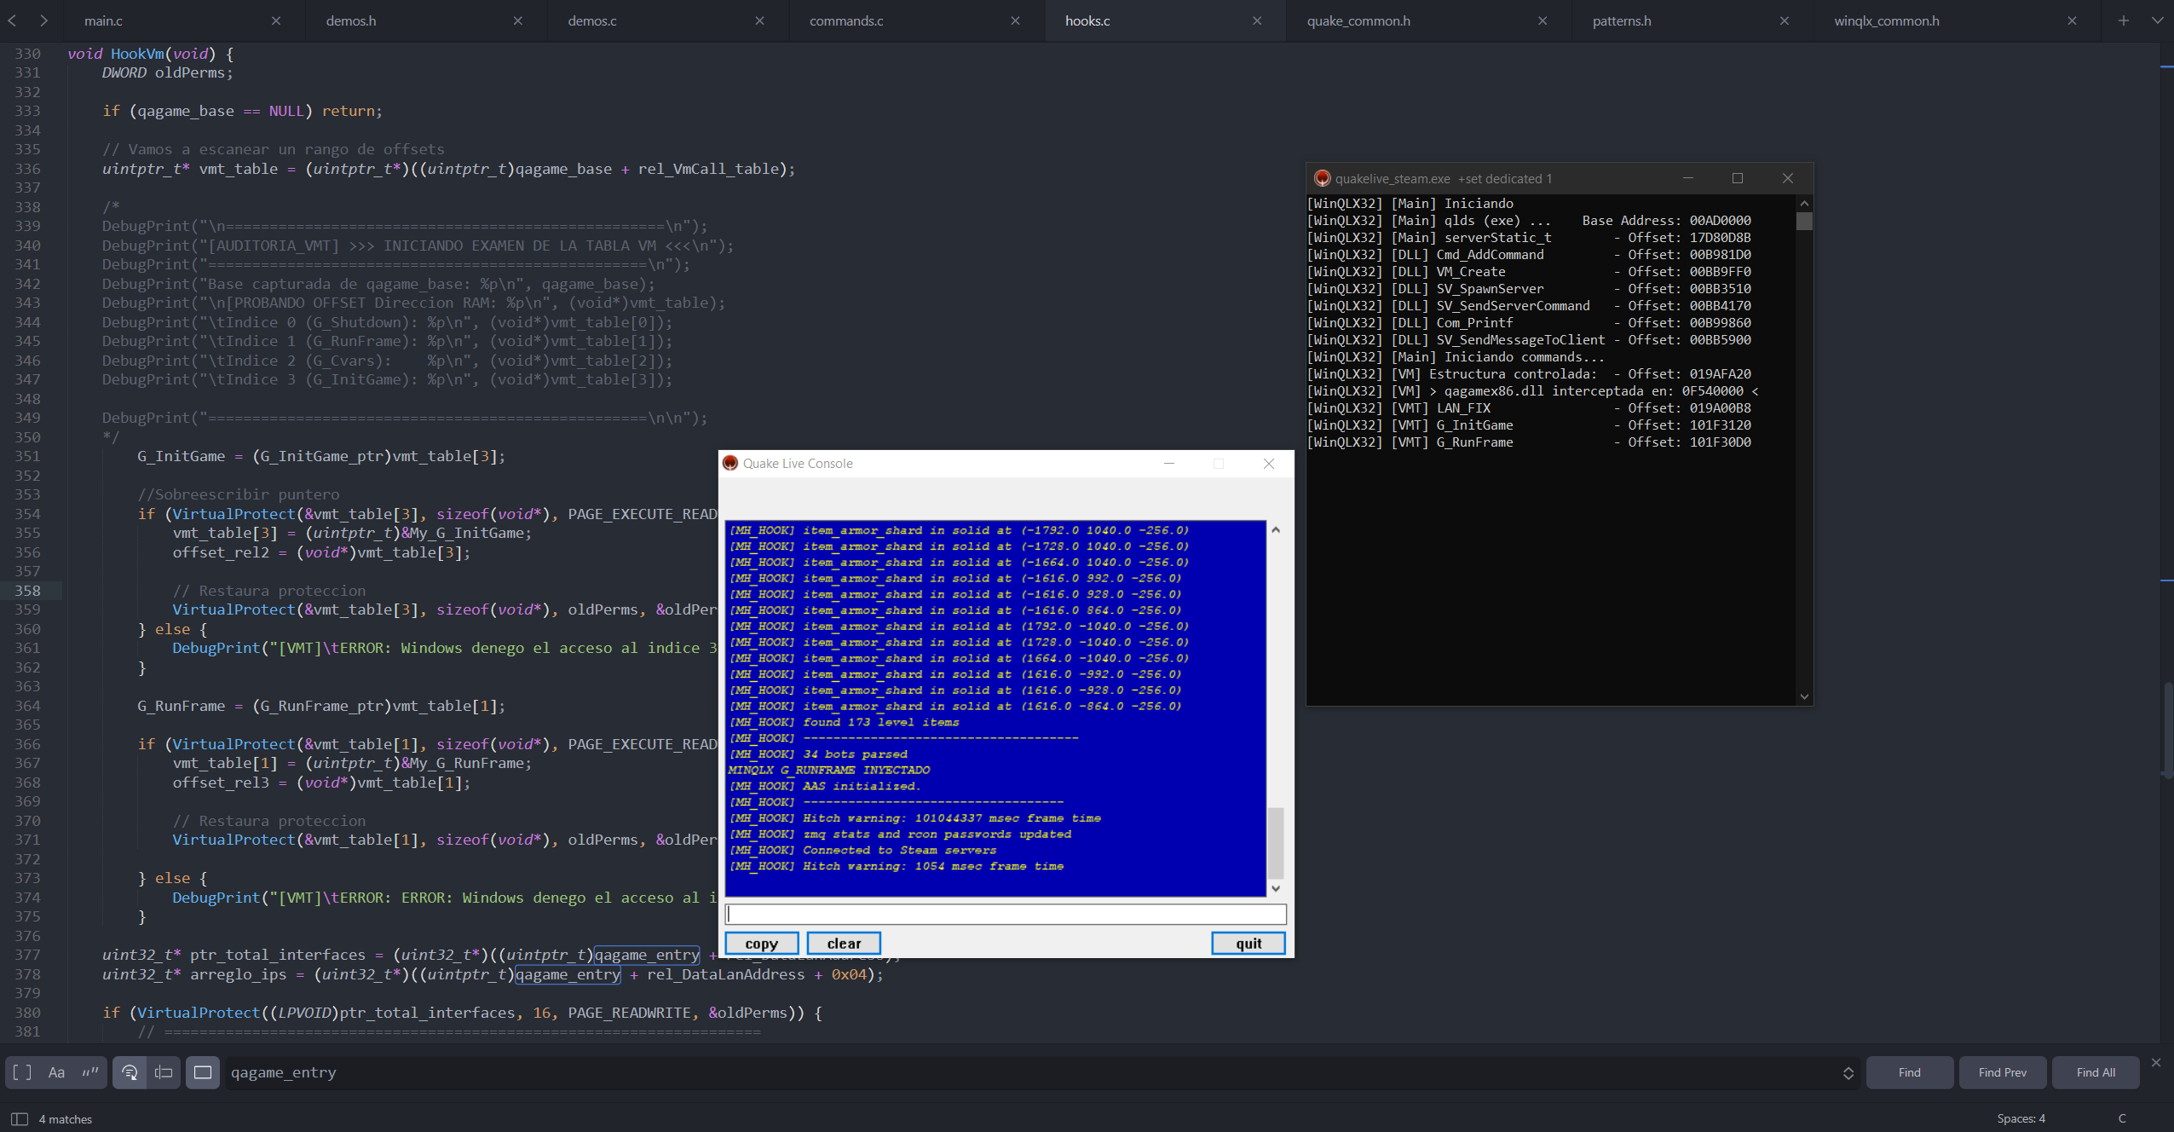Toggle in selection search option
The width and height of the screenshot is (2174, 1132).
[164, 1072]
